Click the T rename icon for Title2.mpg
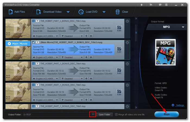 (x=37, y=21)
